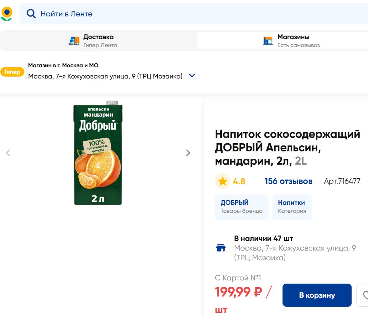Image resolution: width=368 pixels, height=316 pixels.
Task: Click the yellow star rating icon
Action: pyautogui.click(x=222, y=181)
